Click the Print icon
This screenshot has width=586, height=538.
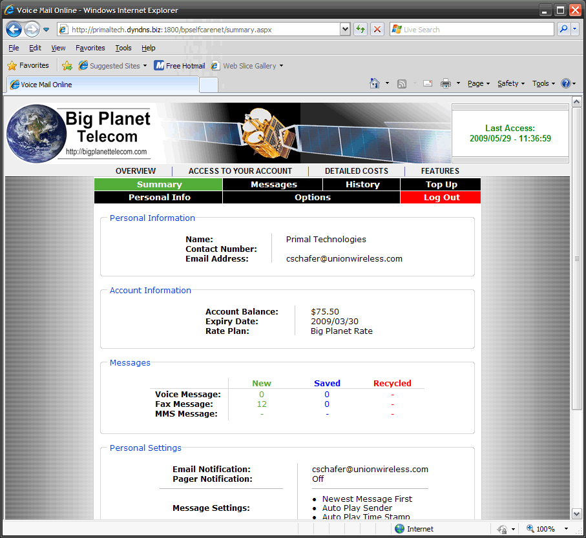coord(446,84)
